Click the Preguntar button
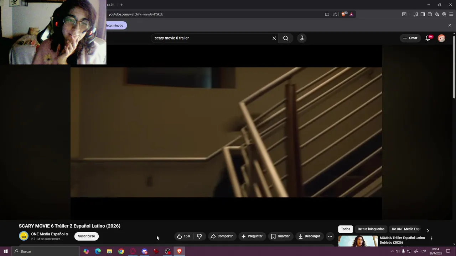456x256 pixels. click(252, 236)
